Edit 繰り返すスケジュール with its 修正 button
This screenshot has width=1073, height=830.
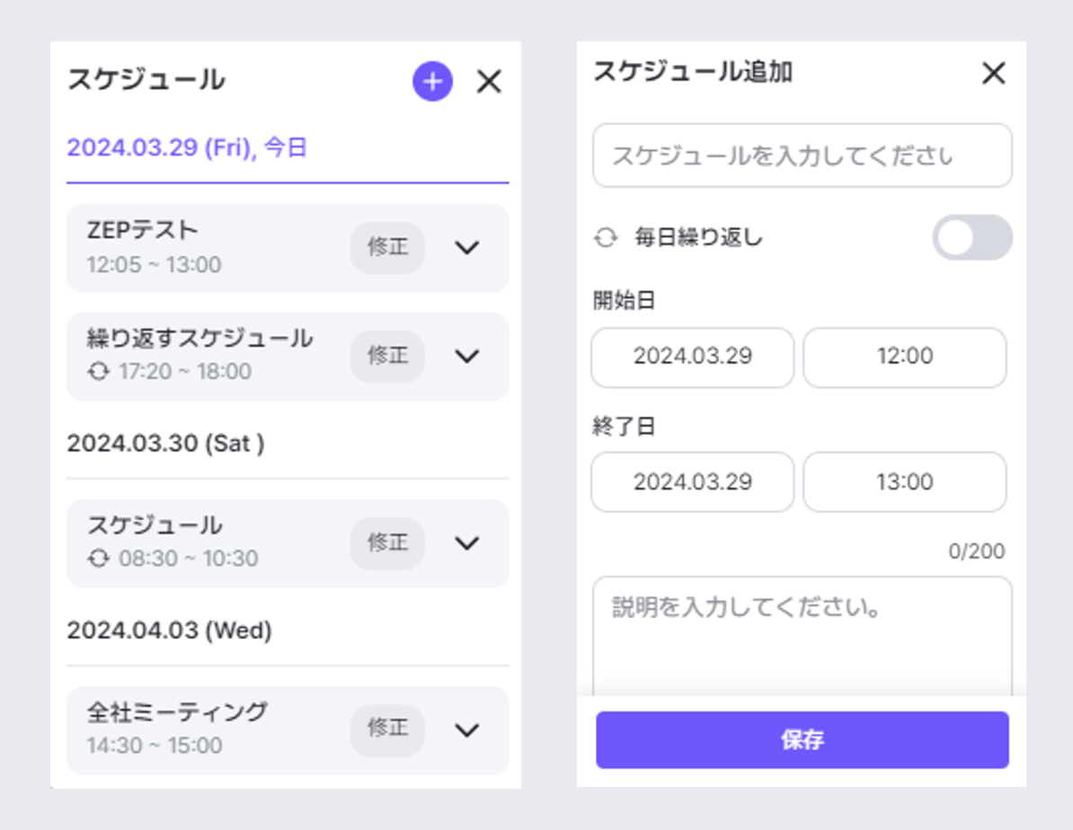[x=387, y=357]
